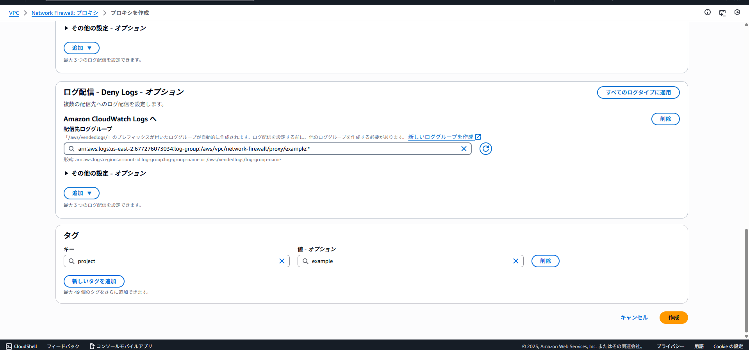Open the screen/tutorial icon in header

tap(722, 13)
